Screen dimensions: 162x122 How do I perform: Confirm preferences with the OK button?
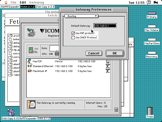(x=115, y=53)
